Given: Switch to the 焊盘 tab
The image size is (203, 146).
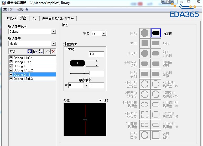Looking at the screenshot, I should (x=23, y=18).
